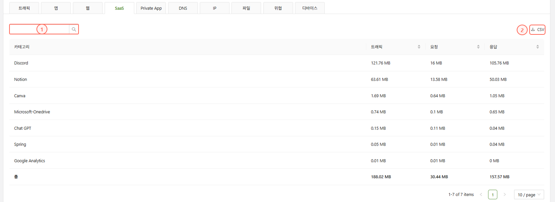Click the Microsoft-Onedrive row
This screenshot has width=555, height=202.
(x=32, y=112)
